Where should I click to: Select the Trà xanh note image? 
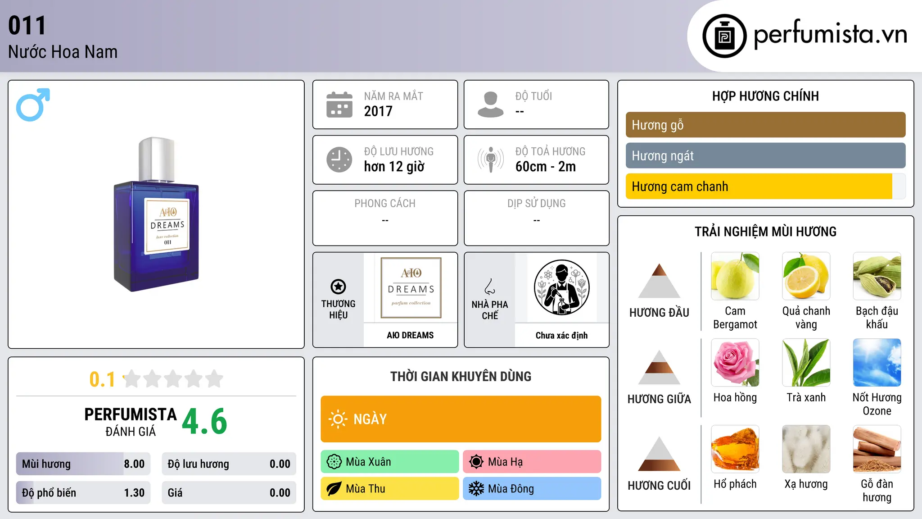806,362
